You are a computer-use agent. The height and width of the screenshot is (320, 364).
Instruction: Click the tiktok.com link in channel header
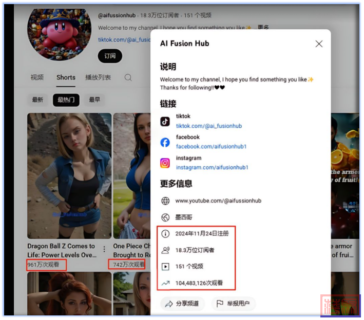pos(124,39)
